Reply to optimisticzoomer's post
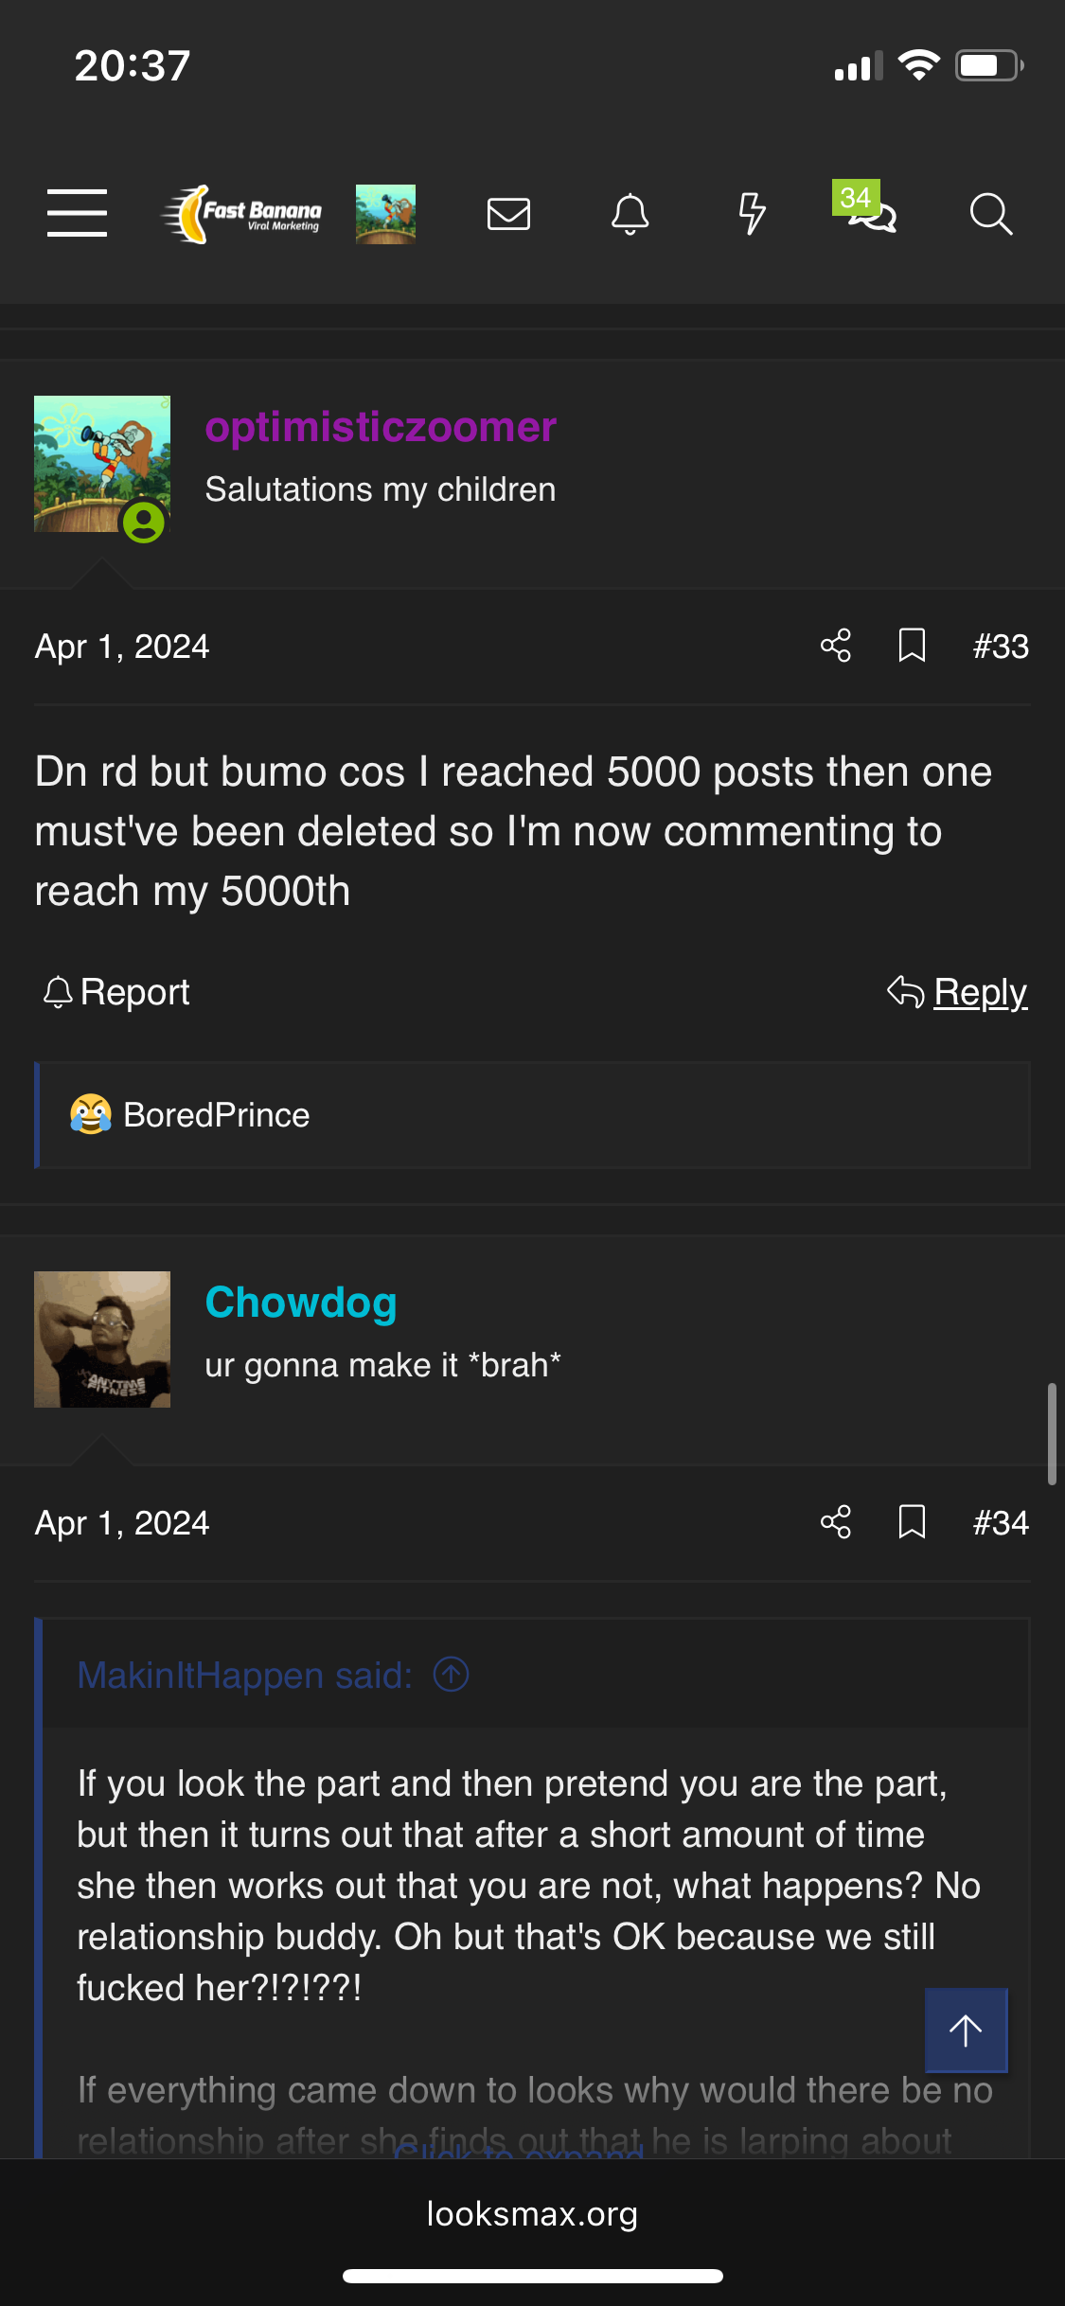The height and width of the screenshot is (2306, 1065). click(x=958, y=992)
